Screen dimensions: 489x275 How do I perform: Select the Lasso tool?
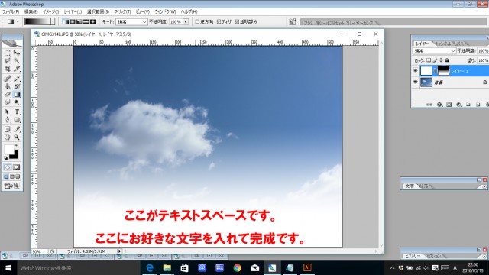pos(8,61)
